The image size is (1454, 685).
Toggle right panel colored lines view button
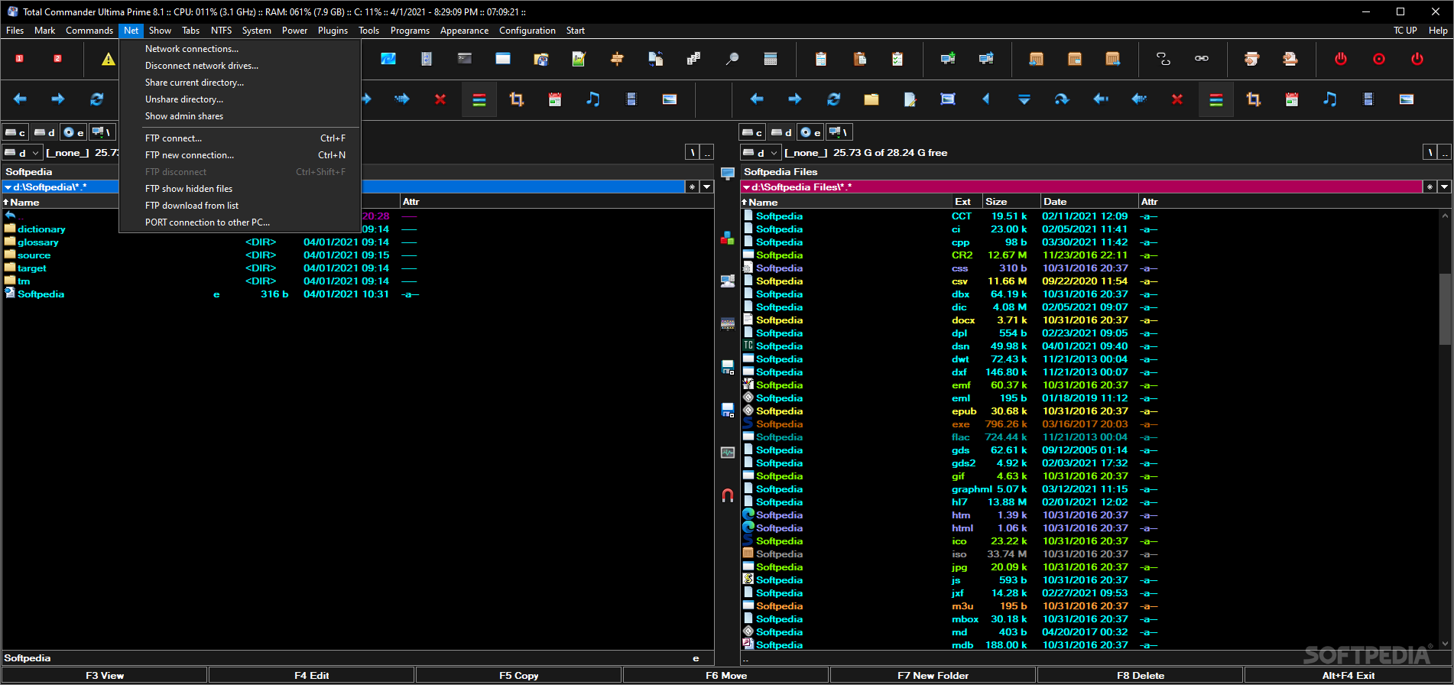(1216, 99)
